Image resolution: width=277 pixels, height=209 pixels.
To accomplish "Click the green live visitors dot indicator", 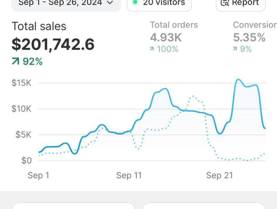I will [x=135, y=2].
